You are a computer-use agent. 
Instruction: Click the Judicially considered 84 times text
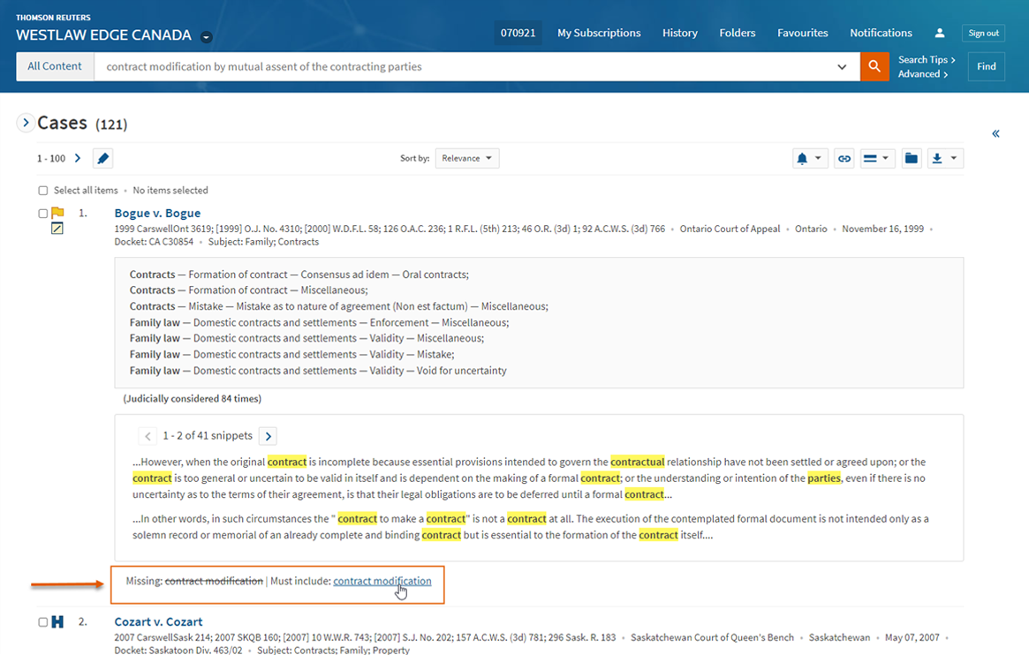point(193,399)
